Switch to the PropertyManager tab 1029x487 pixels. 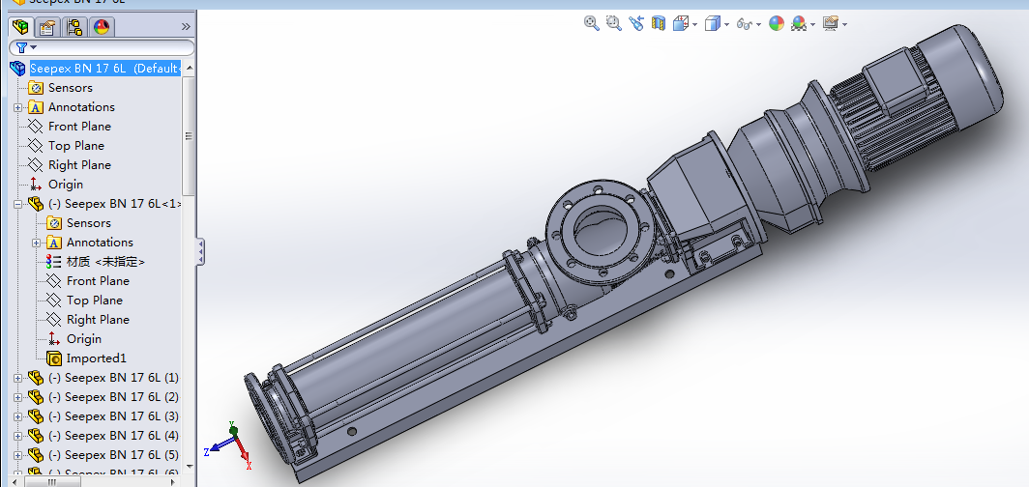(47, 27)
